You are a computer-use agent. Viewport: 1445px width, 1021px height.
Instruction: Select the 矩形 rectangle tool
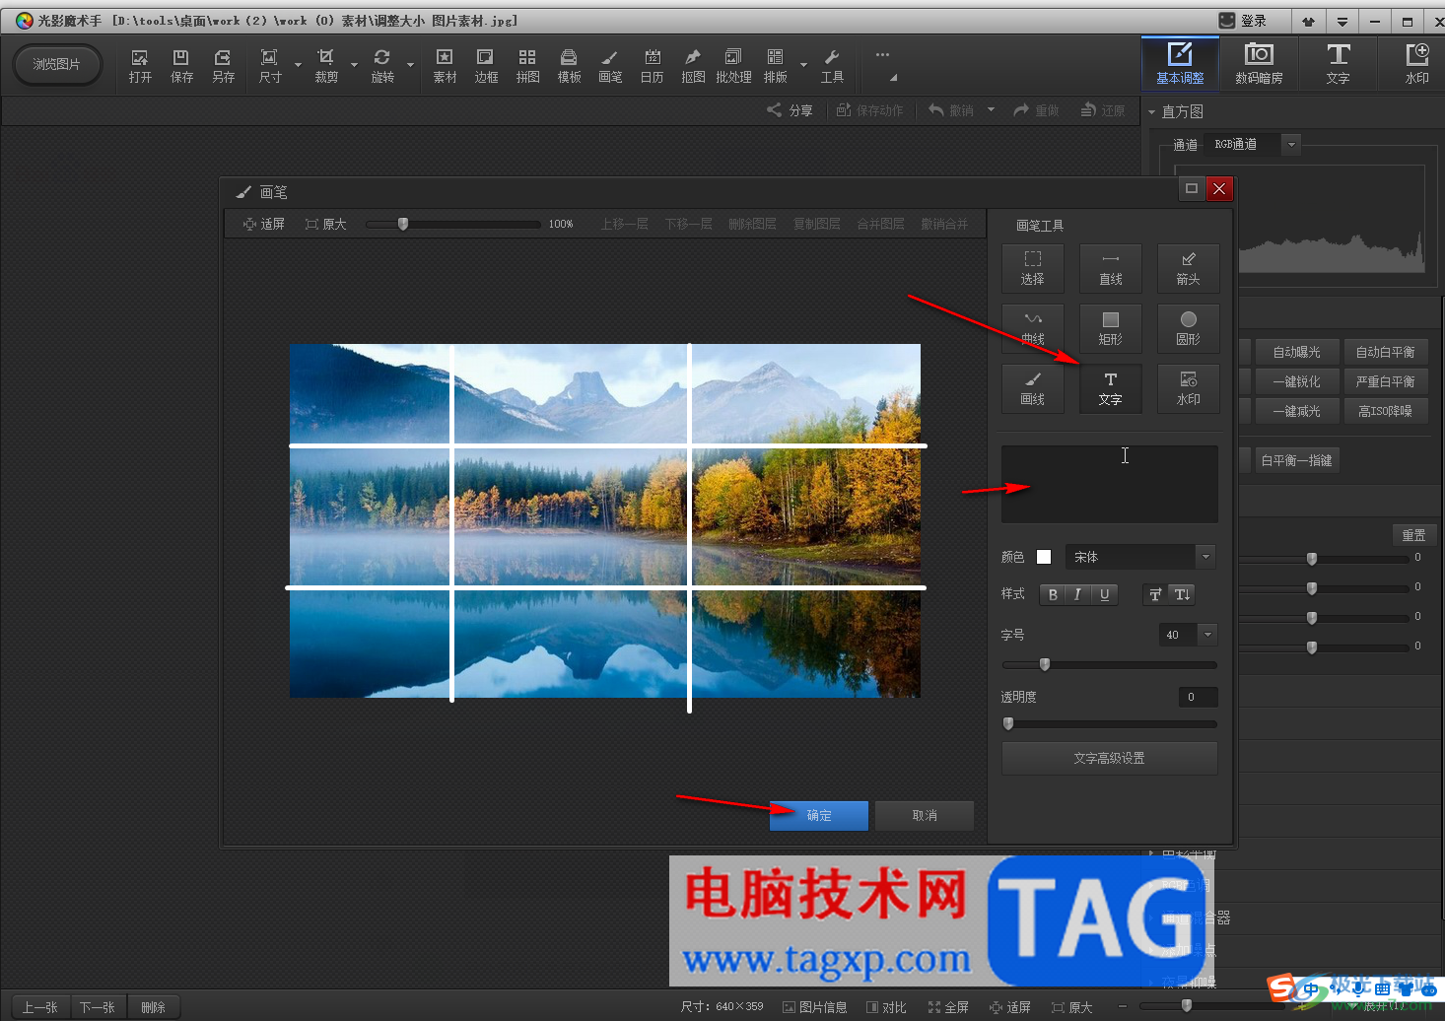coord(1110,328)
